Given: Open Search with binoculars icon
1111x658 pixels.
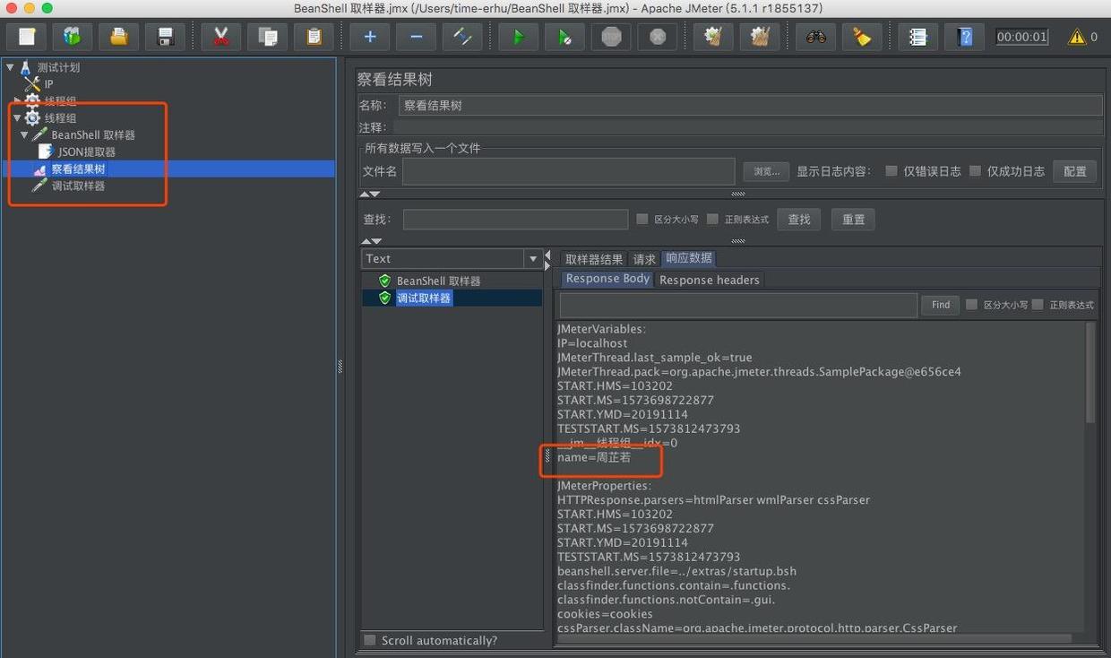Looking at the screenshot, I should 815,37.
